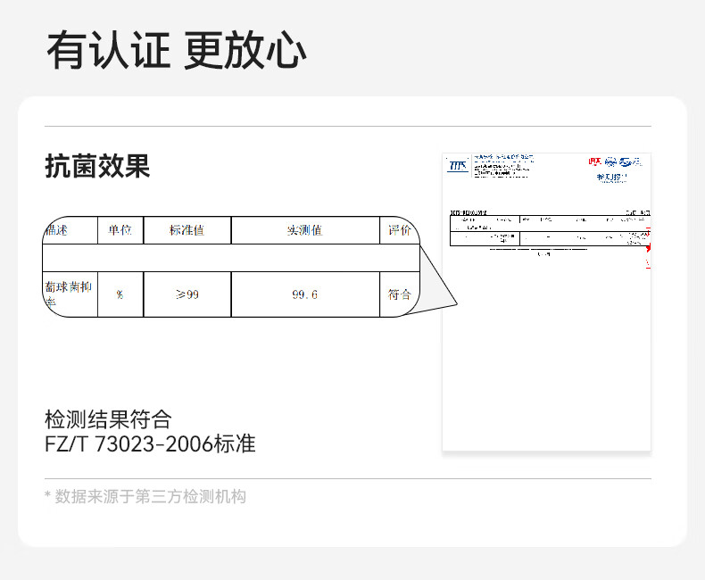The height and width of the screenshot is (580, 705).
Task: Click the 描述 column header
Action: tap(56, 230)
